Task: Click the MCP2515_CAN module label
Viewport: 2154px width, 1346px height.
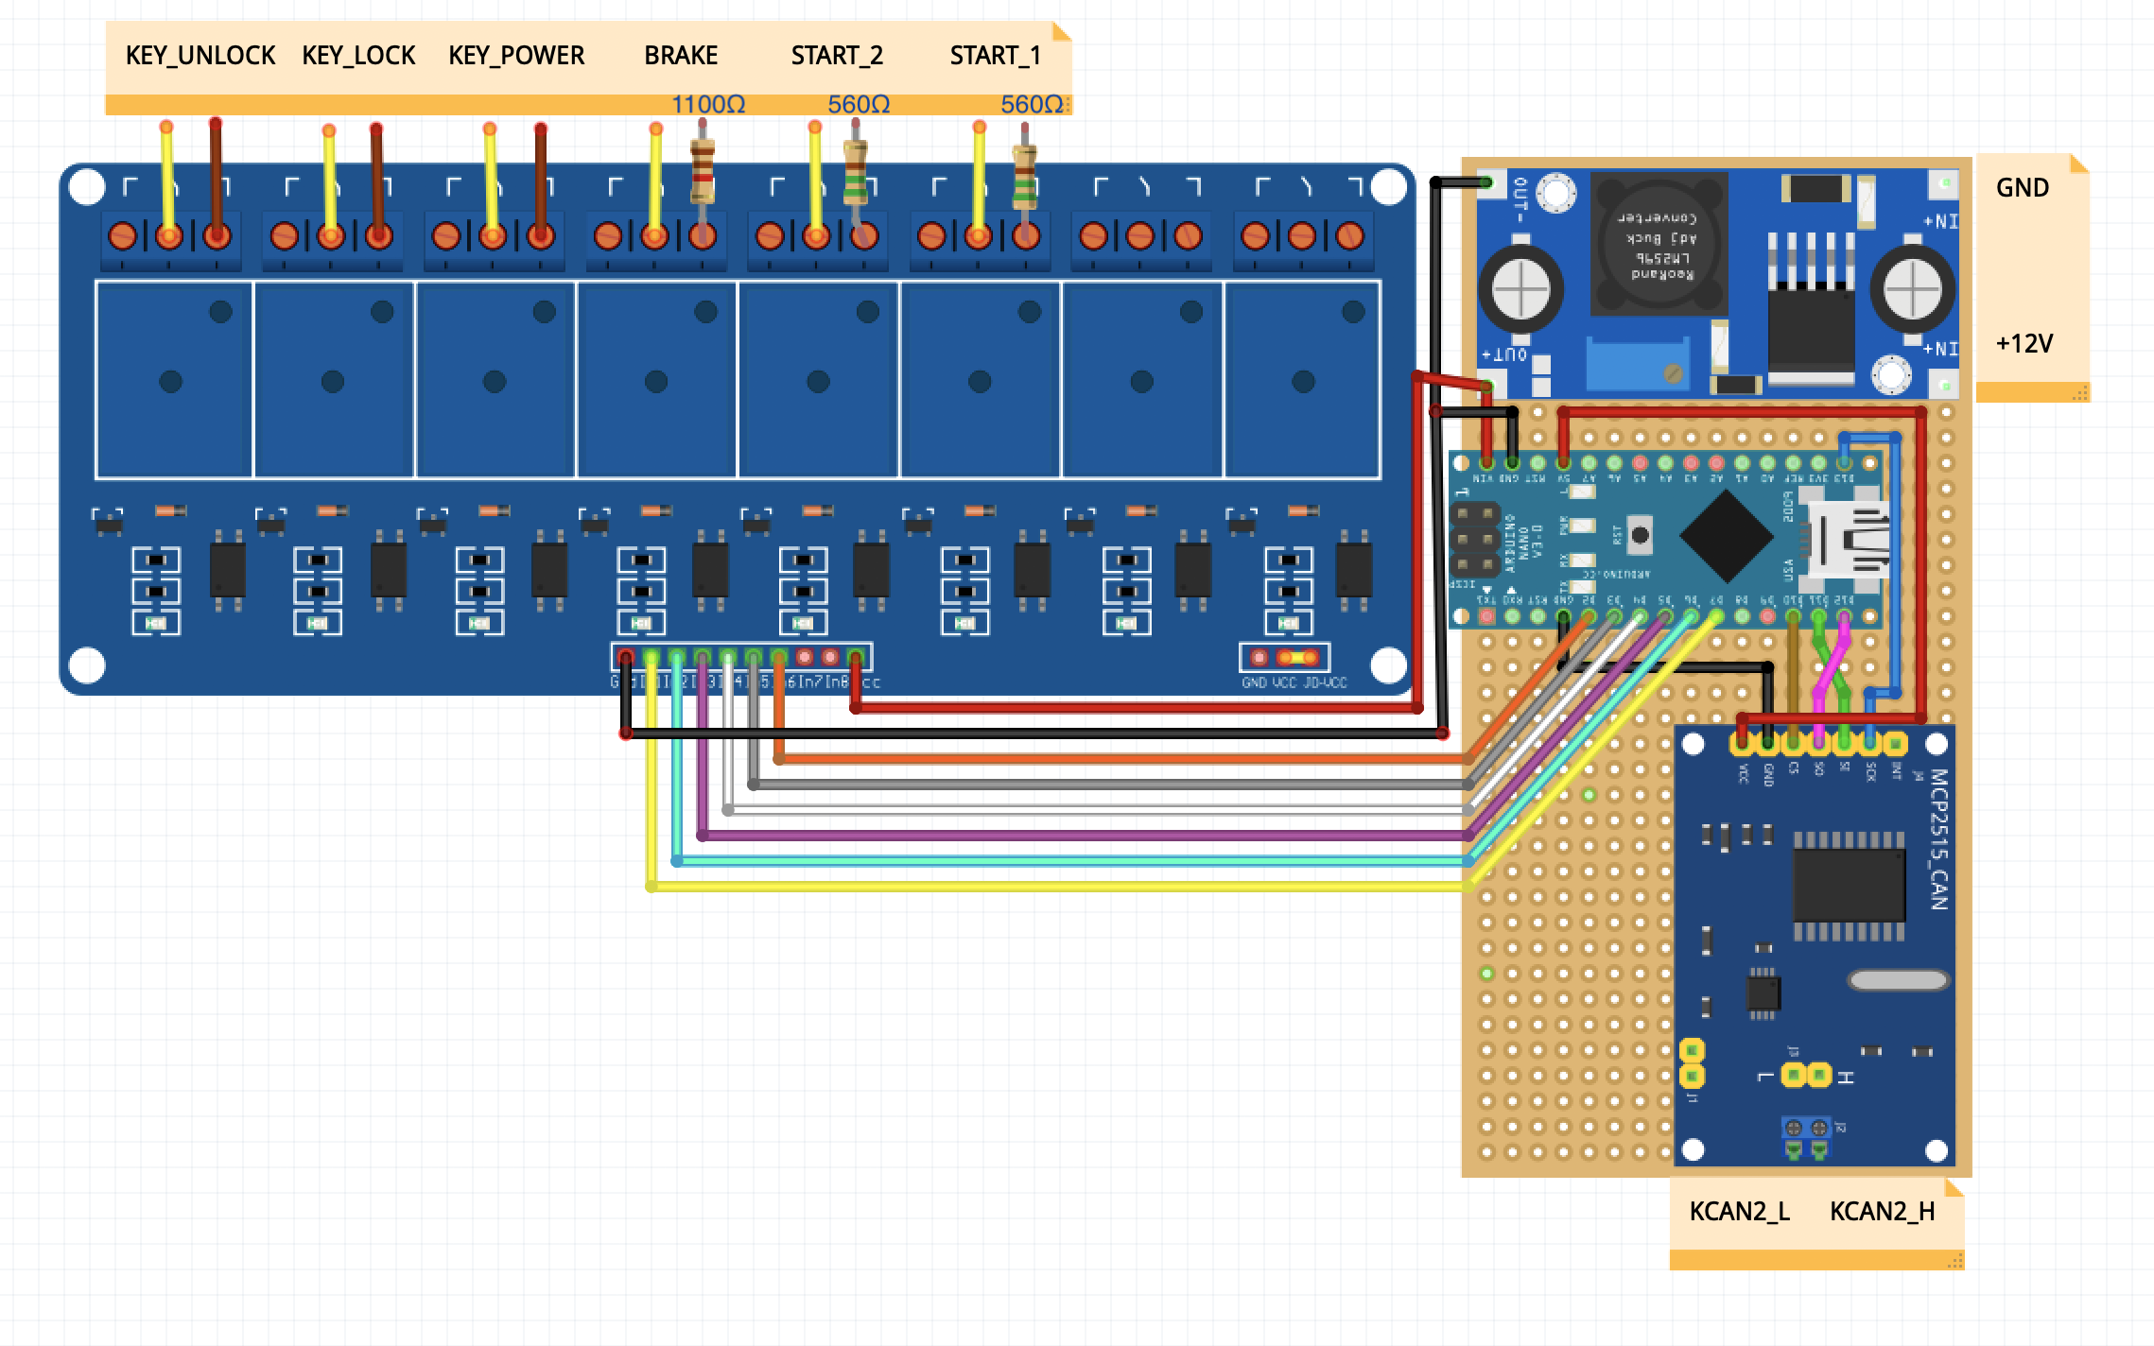Action: tap(1938, 839)
